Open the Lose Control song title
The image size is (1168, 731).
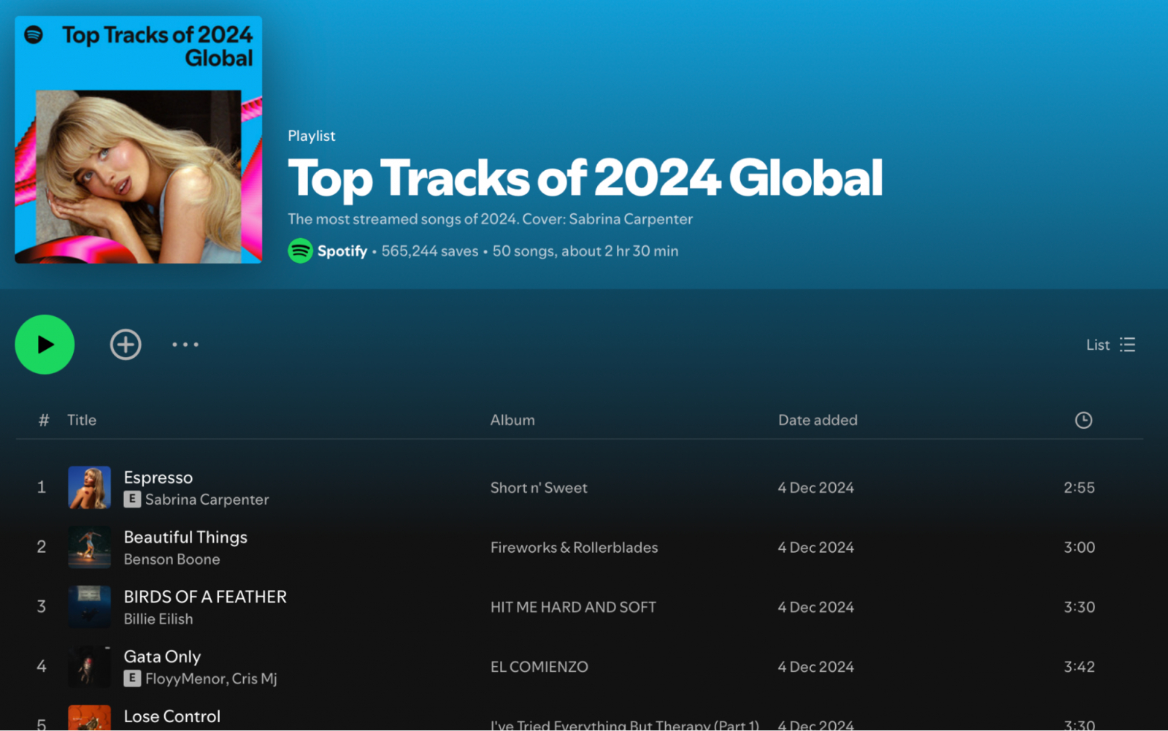point(172,717)
